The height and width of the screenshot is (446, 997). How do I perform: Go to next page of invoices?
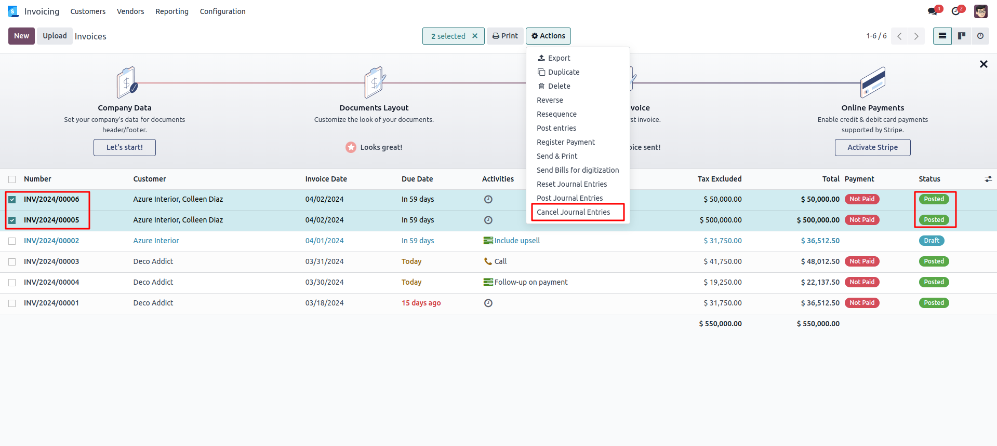click(916, 36)
